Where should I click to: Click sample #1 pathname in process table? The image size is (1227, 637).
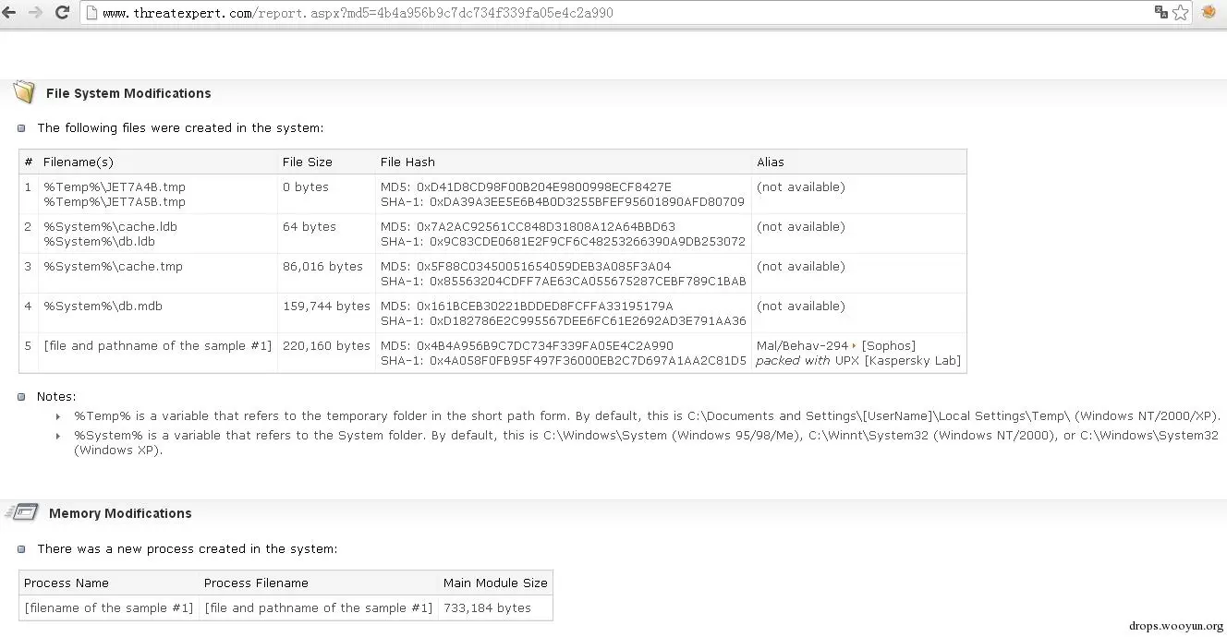[319, 608]
